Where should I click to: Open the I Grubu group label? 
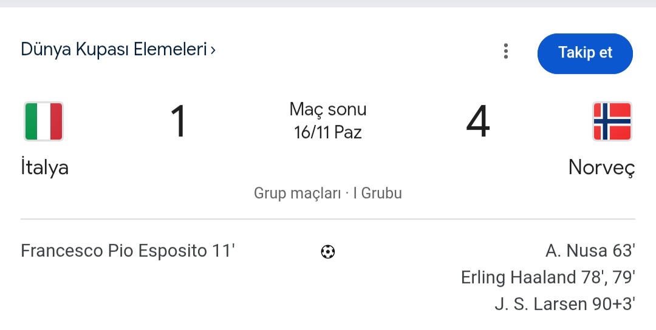[x=378, y=193]
